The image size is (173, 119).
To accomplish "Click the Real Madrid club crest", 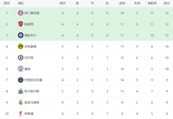I will 20,102.
